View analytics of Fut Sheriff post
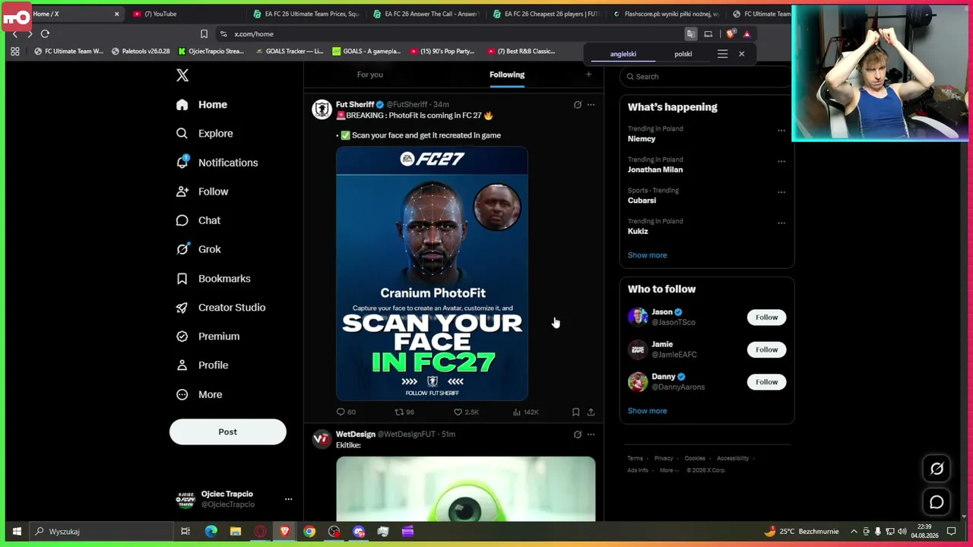Screen dimensions: 973x547 pos(525,412)
